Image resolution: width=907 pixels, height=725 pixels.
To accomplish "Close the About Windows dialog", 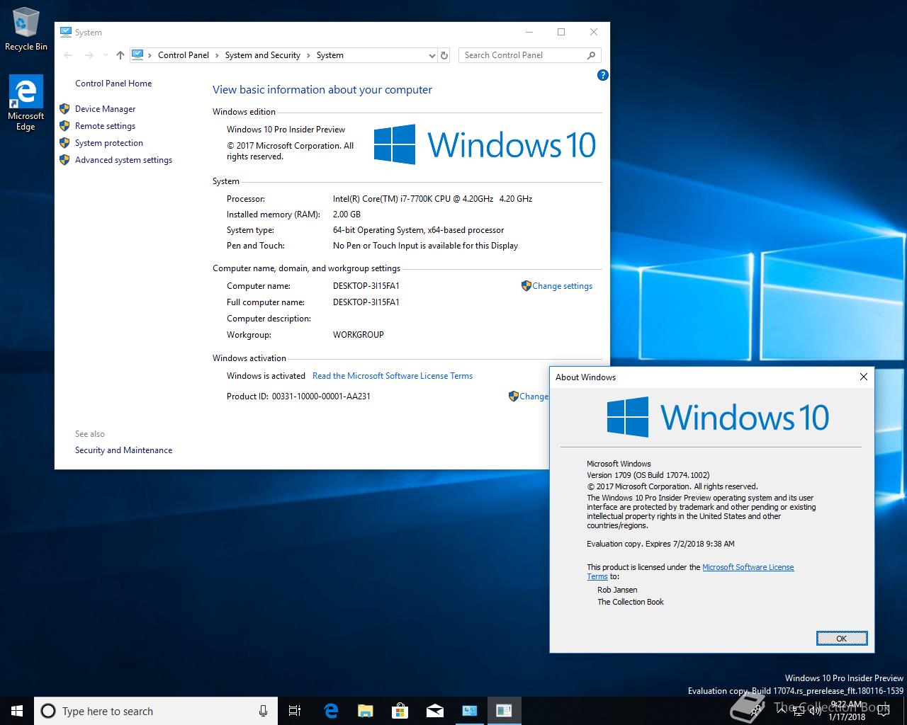I will click(x=863, y=377).
